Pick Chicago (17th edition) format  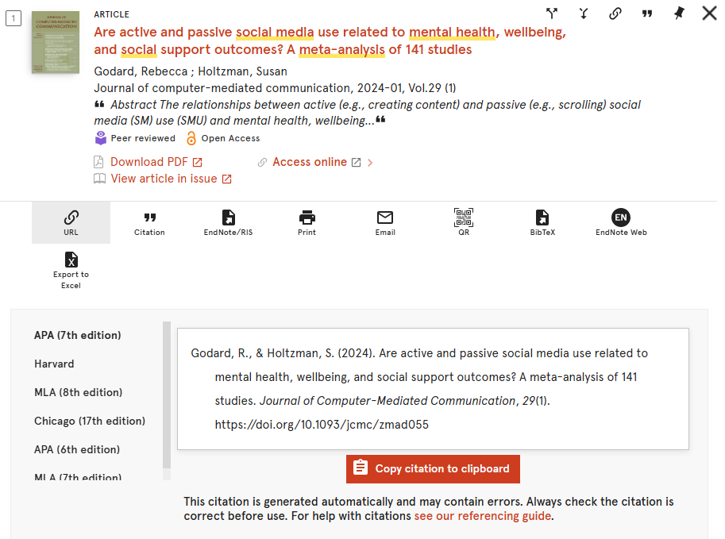[90, 422]
